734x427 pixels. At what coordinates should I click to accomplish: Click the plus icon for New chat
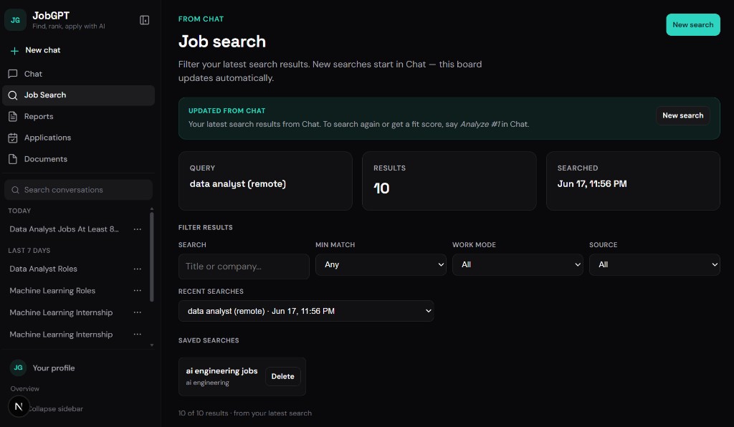coord(14,51)
